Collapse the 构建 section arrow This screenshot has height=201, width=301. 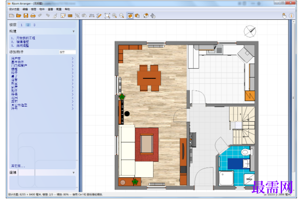[74, 31]
